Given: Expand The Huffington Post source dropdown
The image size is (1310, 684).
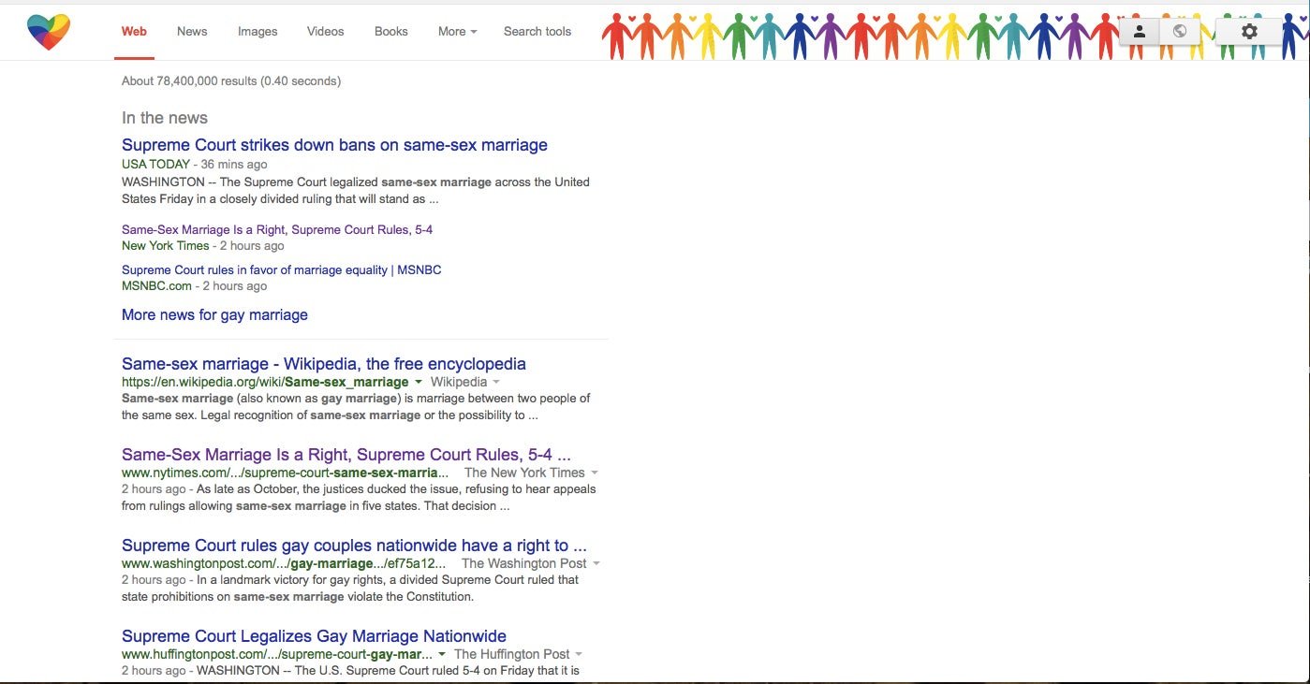Looking at the screenshot, I should [x=579, y=655].
